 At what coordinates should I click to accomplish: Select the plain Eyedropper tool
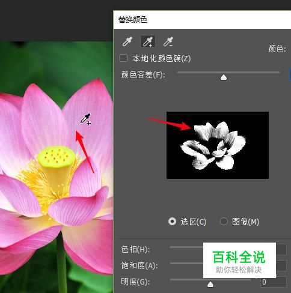click(x=127, y=41)
